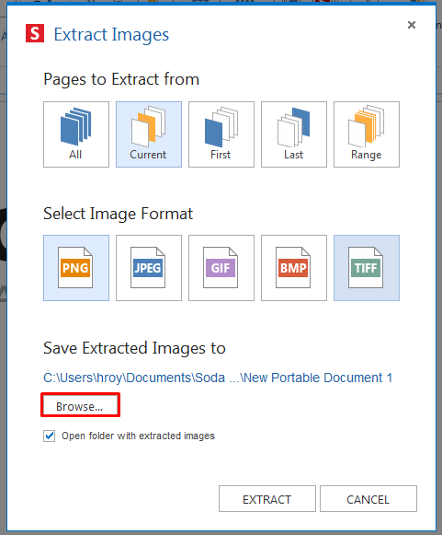Select All pages option
The height and width of the screenshot is (535, 442).
(76, 134)
